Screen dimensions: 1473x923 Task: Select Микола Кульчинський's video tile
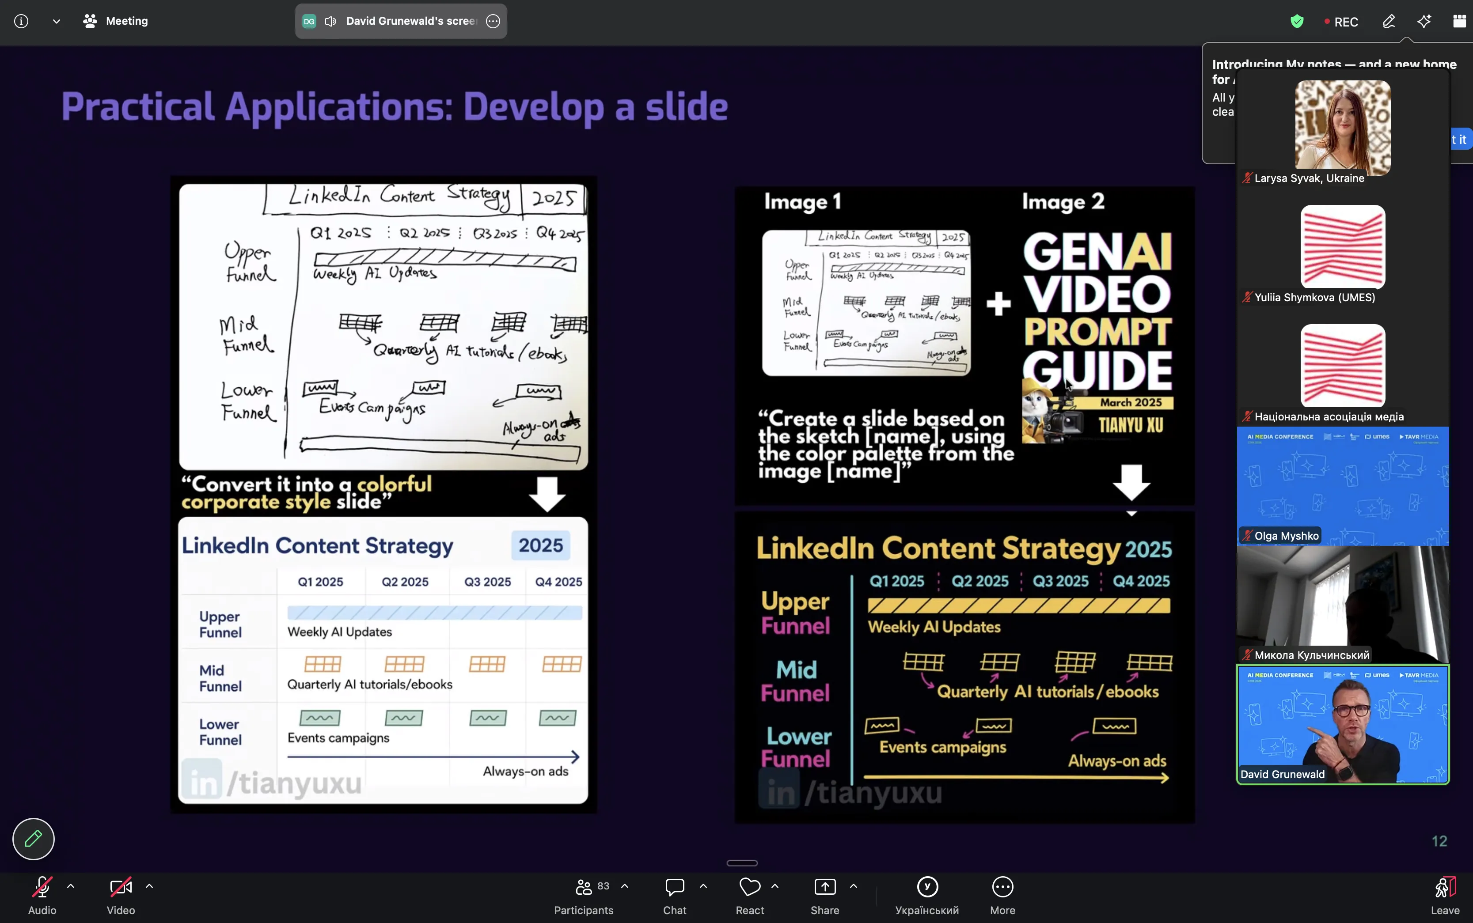click(x=1343, y=605)
